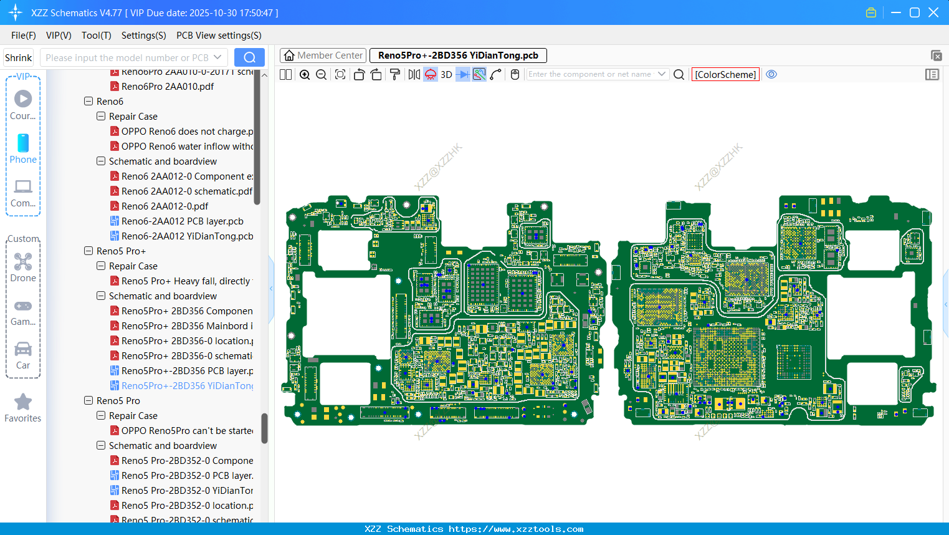Toggle the eye visibility icon

(771, 74)
